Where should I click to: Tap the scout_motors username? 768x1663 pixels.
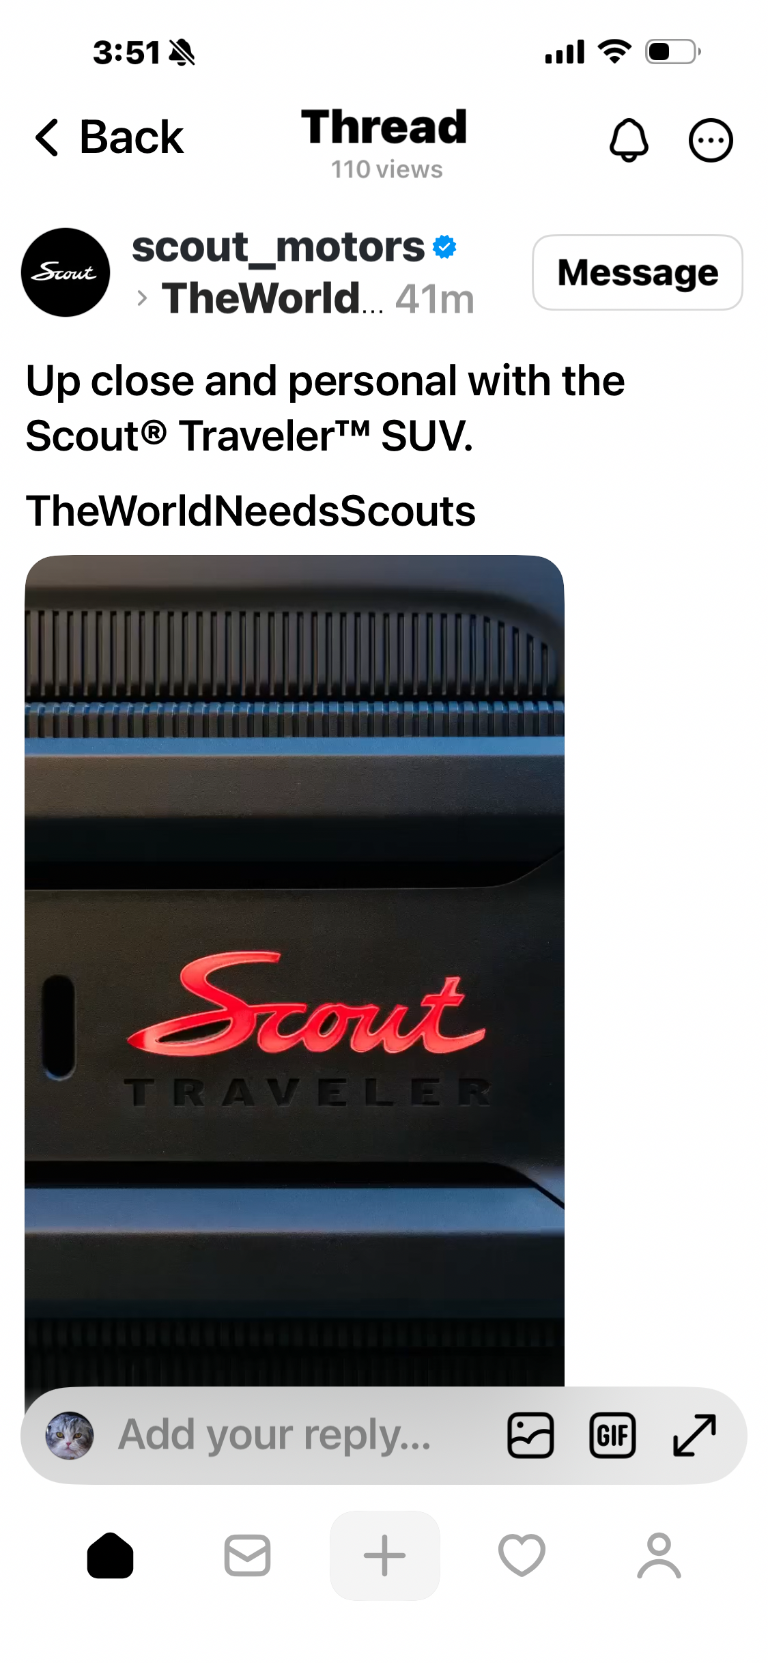[279, 246]
